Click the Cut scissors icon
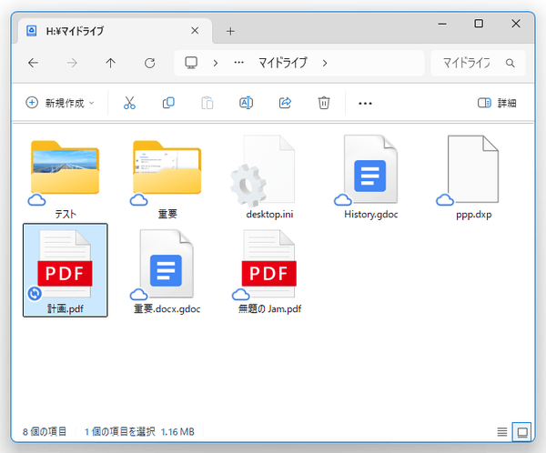 tap(129, 103)
